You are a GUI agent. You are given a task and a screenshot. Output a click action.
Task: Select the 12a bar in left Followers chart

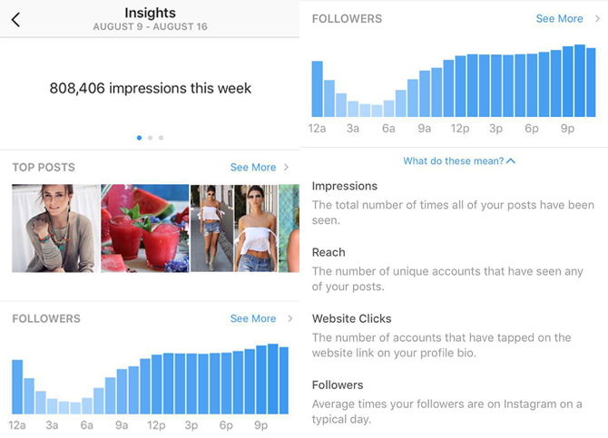[17, 387]
